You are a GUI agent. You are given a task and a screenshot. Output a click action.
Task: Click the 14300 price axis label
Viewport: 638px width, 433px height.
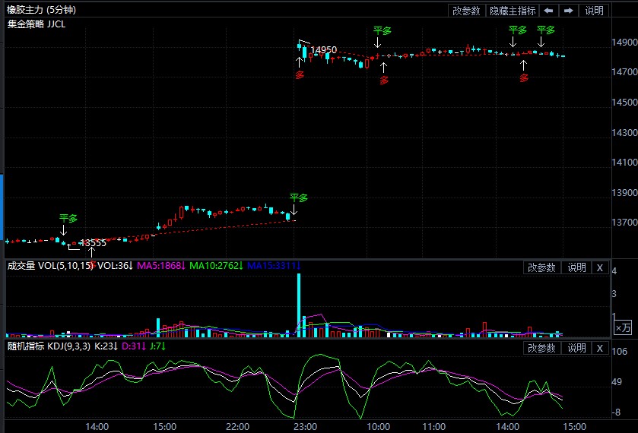point(624,132)
